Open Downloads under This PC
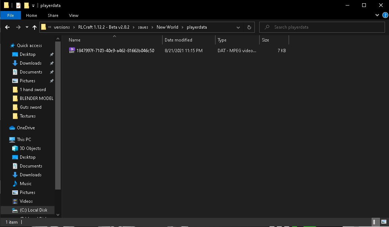This screenshot has height=227, width=389. click(x=31, y=175)
